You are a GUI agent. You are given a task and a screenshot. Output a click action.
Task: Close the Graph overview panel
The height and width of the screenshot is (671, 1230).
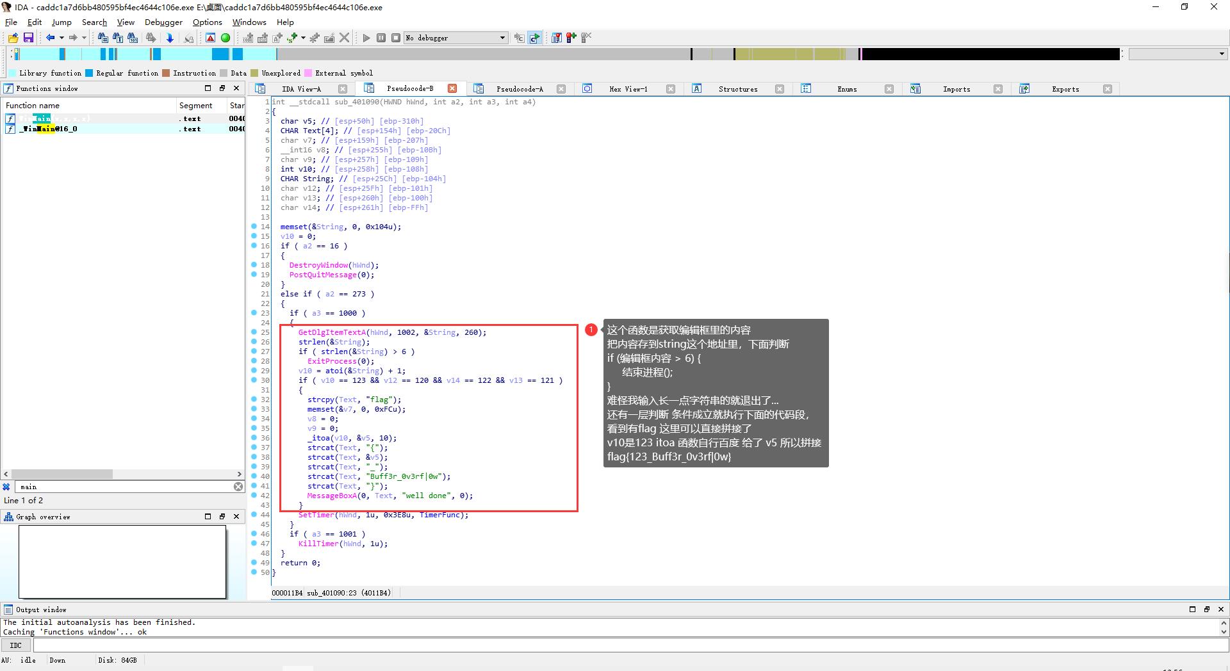tap(236, 516)
